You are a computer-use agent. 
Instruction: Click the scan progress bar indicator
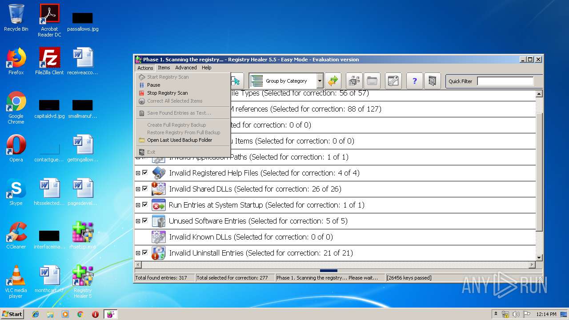(x=329, y=271)
